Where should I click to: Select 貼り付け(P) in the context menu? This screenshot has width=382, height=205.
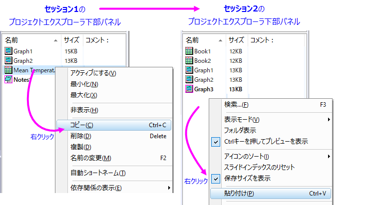click(271, 194)
